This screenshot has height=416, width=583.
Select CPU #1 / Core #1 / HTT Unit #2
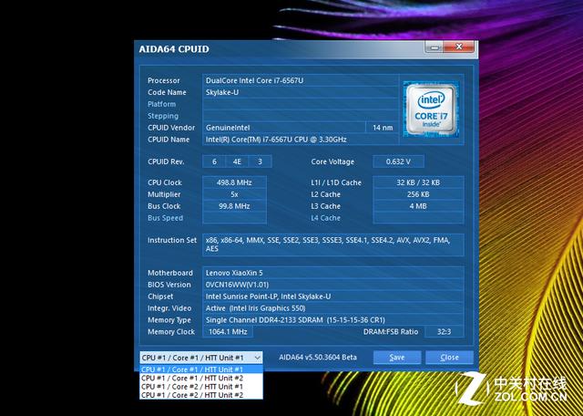(x=201, y=378)
